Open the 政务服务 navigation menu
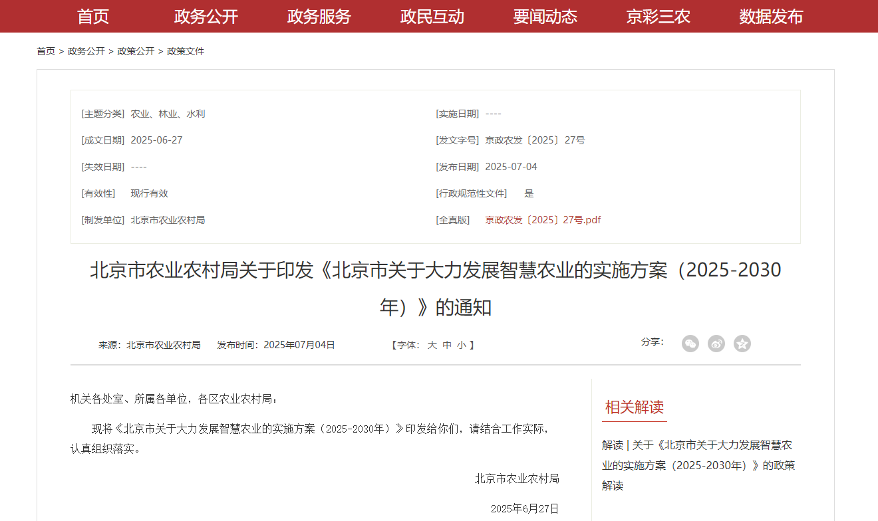Viewport: 878px width, 521px height. pos(319,17)
